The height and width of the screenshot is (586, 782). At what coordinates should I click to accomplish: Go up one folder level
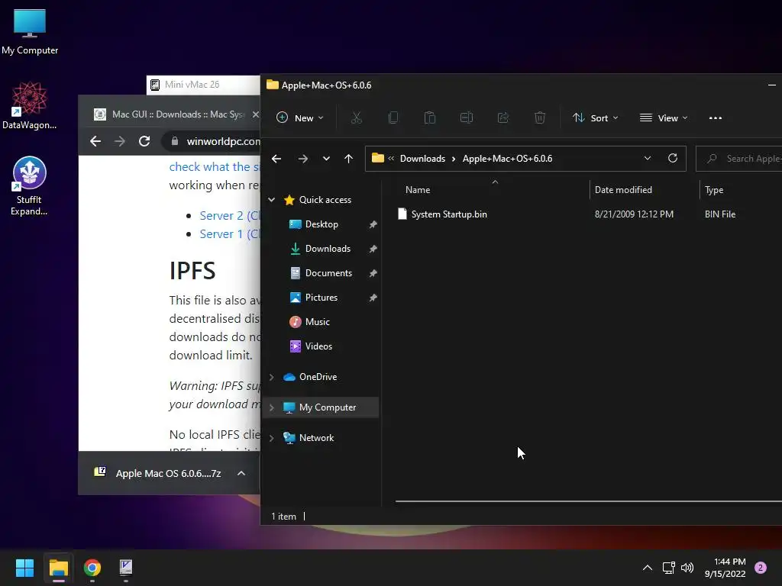click(348, 159)
